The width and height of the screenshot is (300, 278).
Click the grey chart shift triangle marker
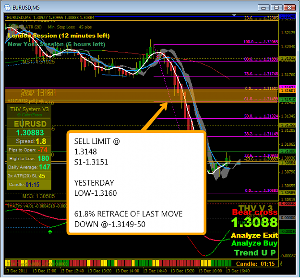[x=234, y=15]
